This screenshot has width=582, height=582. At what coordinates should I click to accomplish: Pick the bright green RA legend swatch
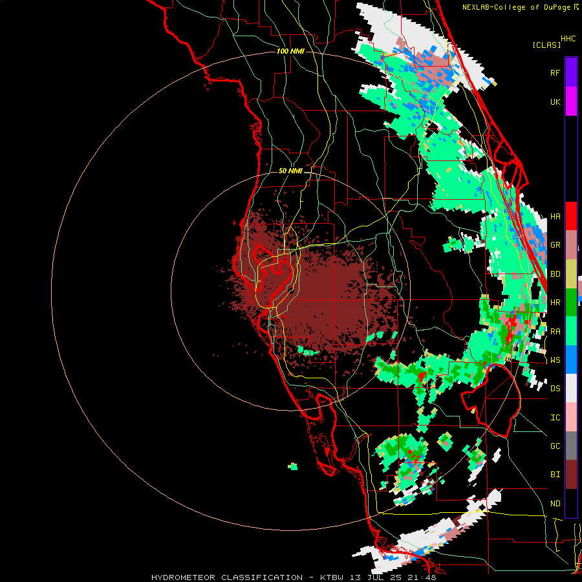click(x=571, y=331)
